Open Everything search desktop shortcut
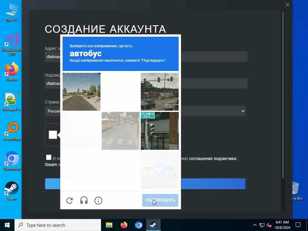Viewport: 308px width, 231px height. coord(11,131)
